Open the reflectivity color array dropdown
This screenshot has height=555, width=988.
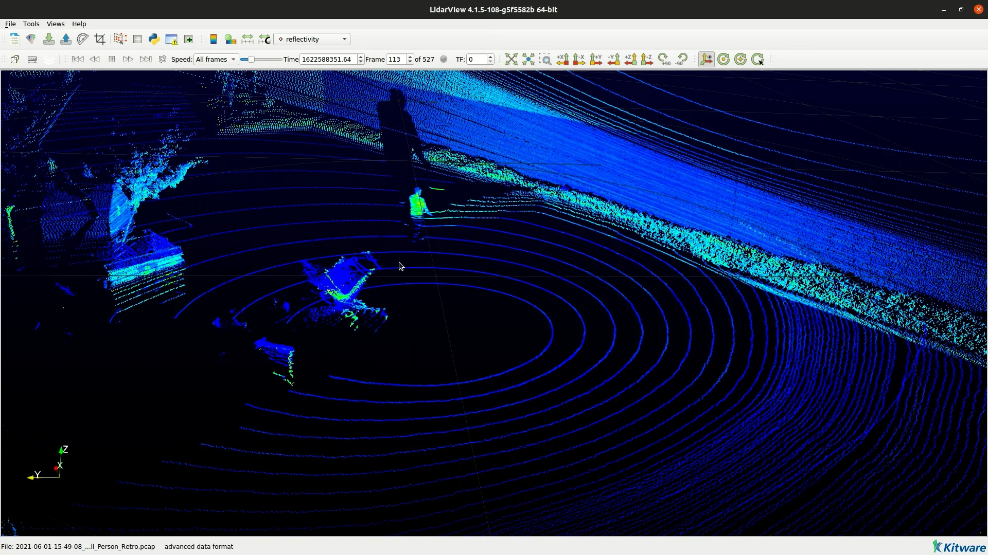pyautogui.click(x=312, y=39)
